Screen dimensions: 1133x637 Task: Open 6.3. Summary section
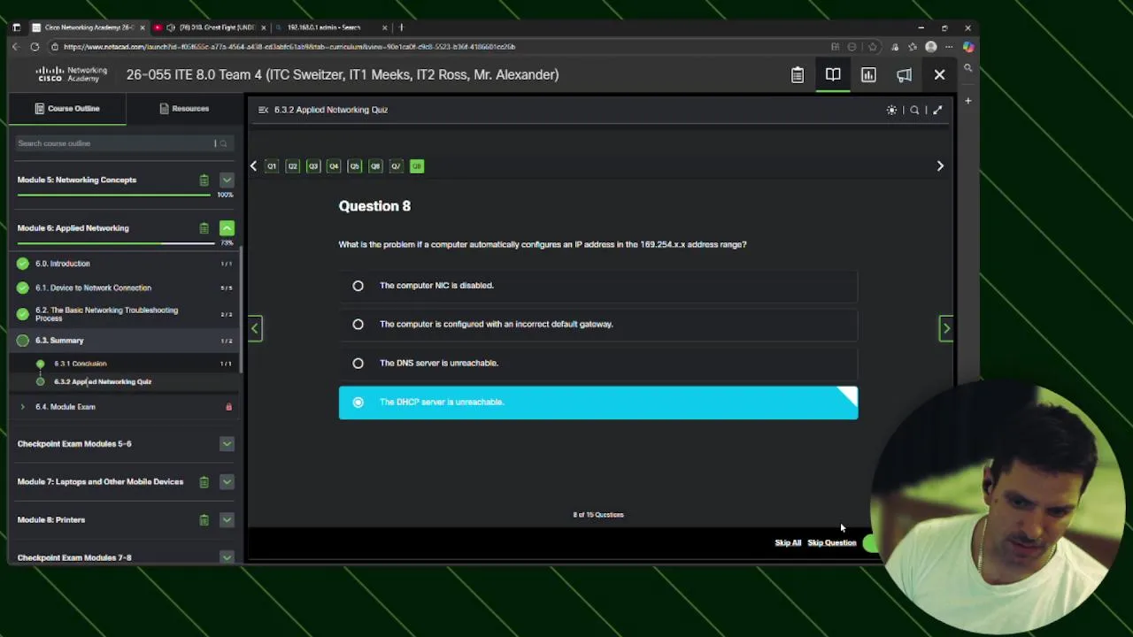pos(124,341)
